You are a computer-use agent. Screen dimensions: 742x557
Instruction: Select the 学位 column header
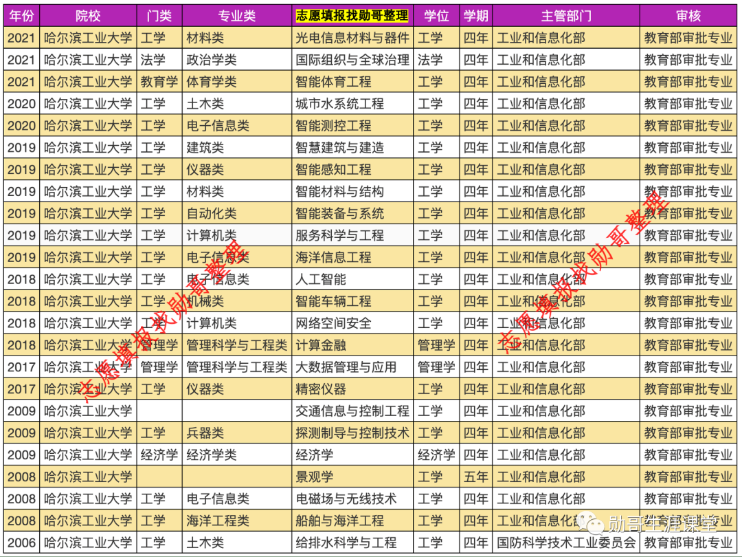tap(436, 16)
